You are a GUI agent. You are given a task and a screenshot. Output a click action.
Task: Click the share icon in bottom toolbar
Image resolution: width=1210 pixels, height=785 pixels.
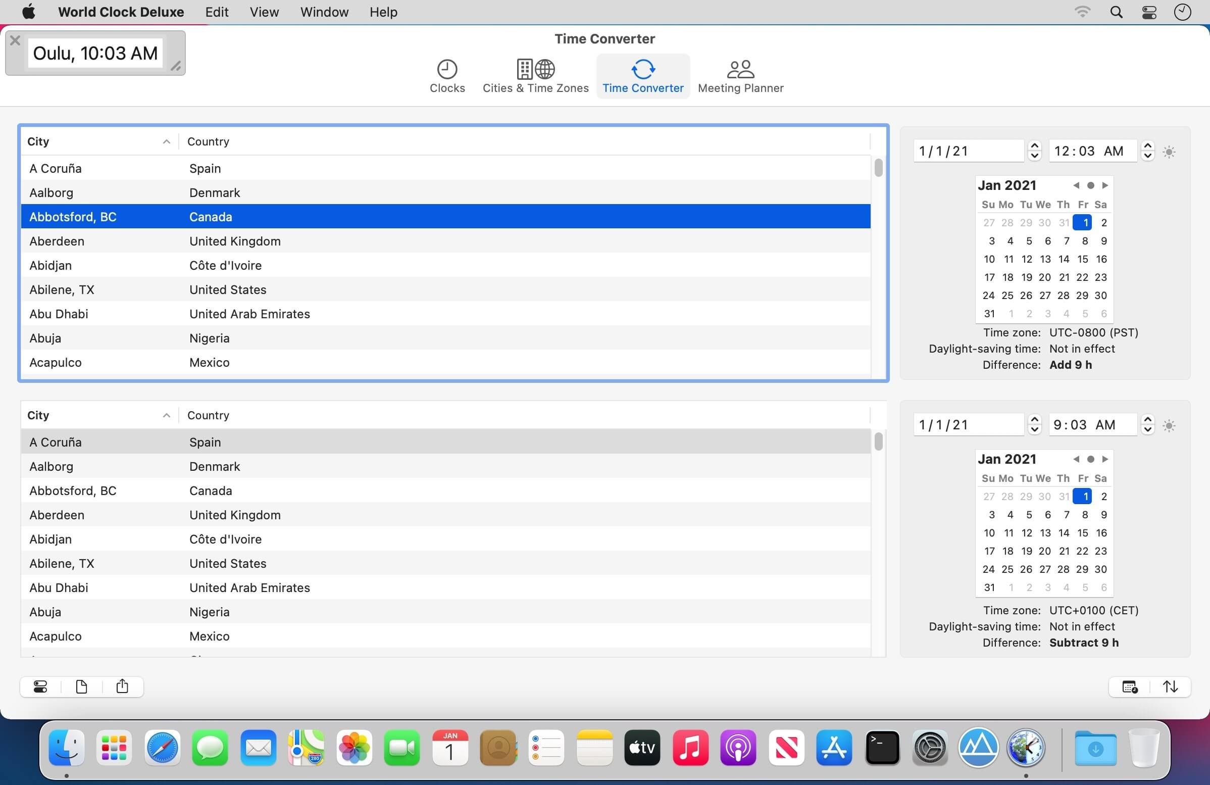[122, 687]
